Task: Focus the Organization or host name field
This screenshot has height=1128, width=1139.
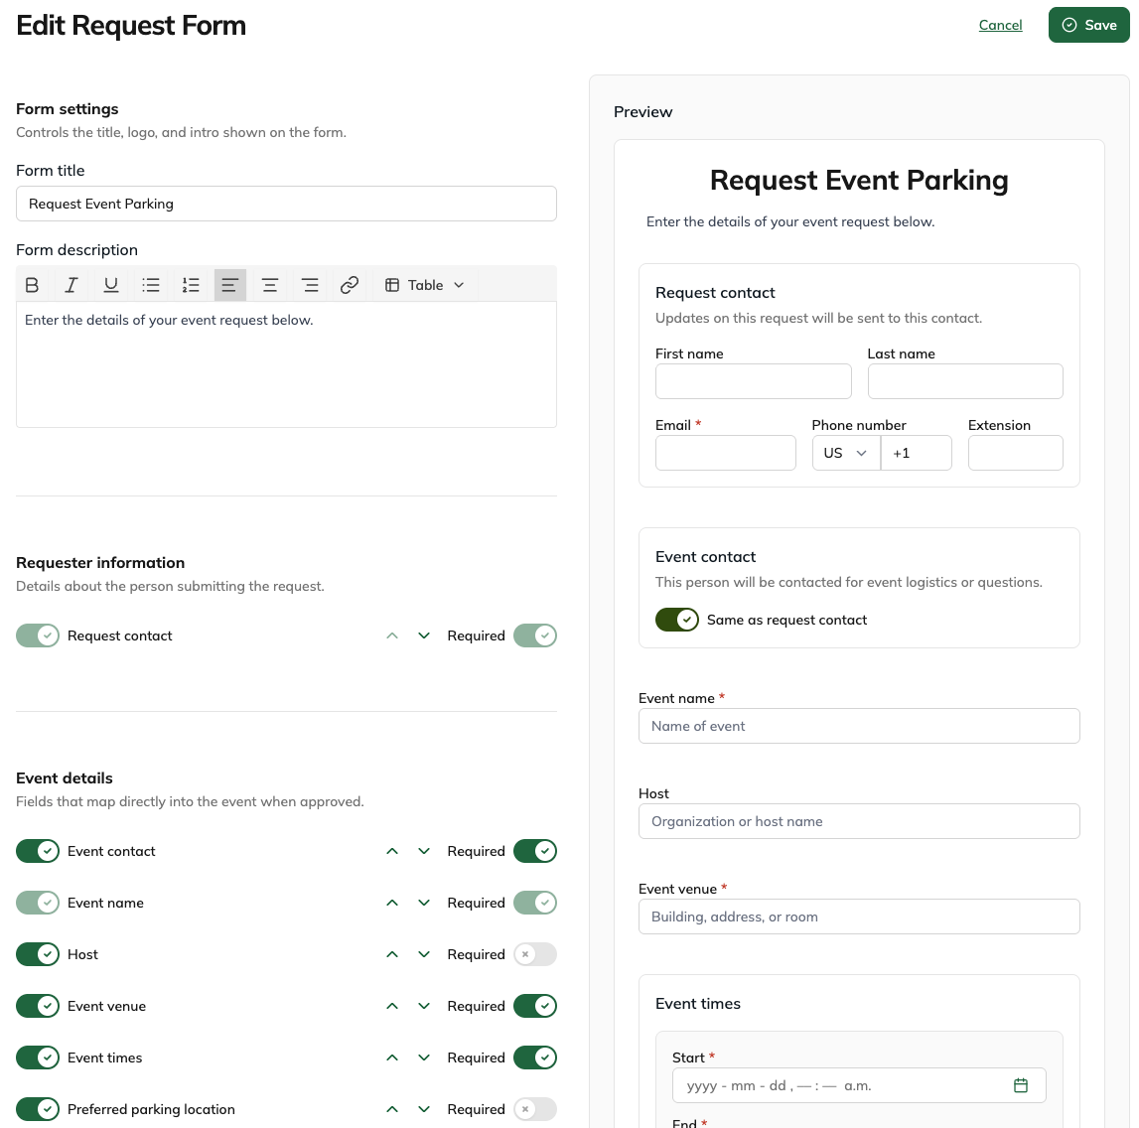Action: tap(859, 821)
